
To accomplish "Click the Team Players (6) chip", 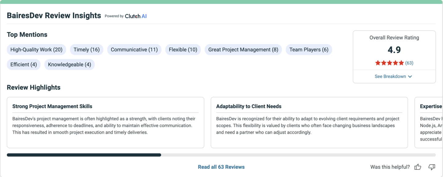I will point(309,50).
